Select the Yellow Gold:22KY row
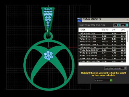The image size is (129, 97). 102,47
